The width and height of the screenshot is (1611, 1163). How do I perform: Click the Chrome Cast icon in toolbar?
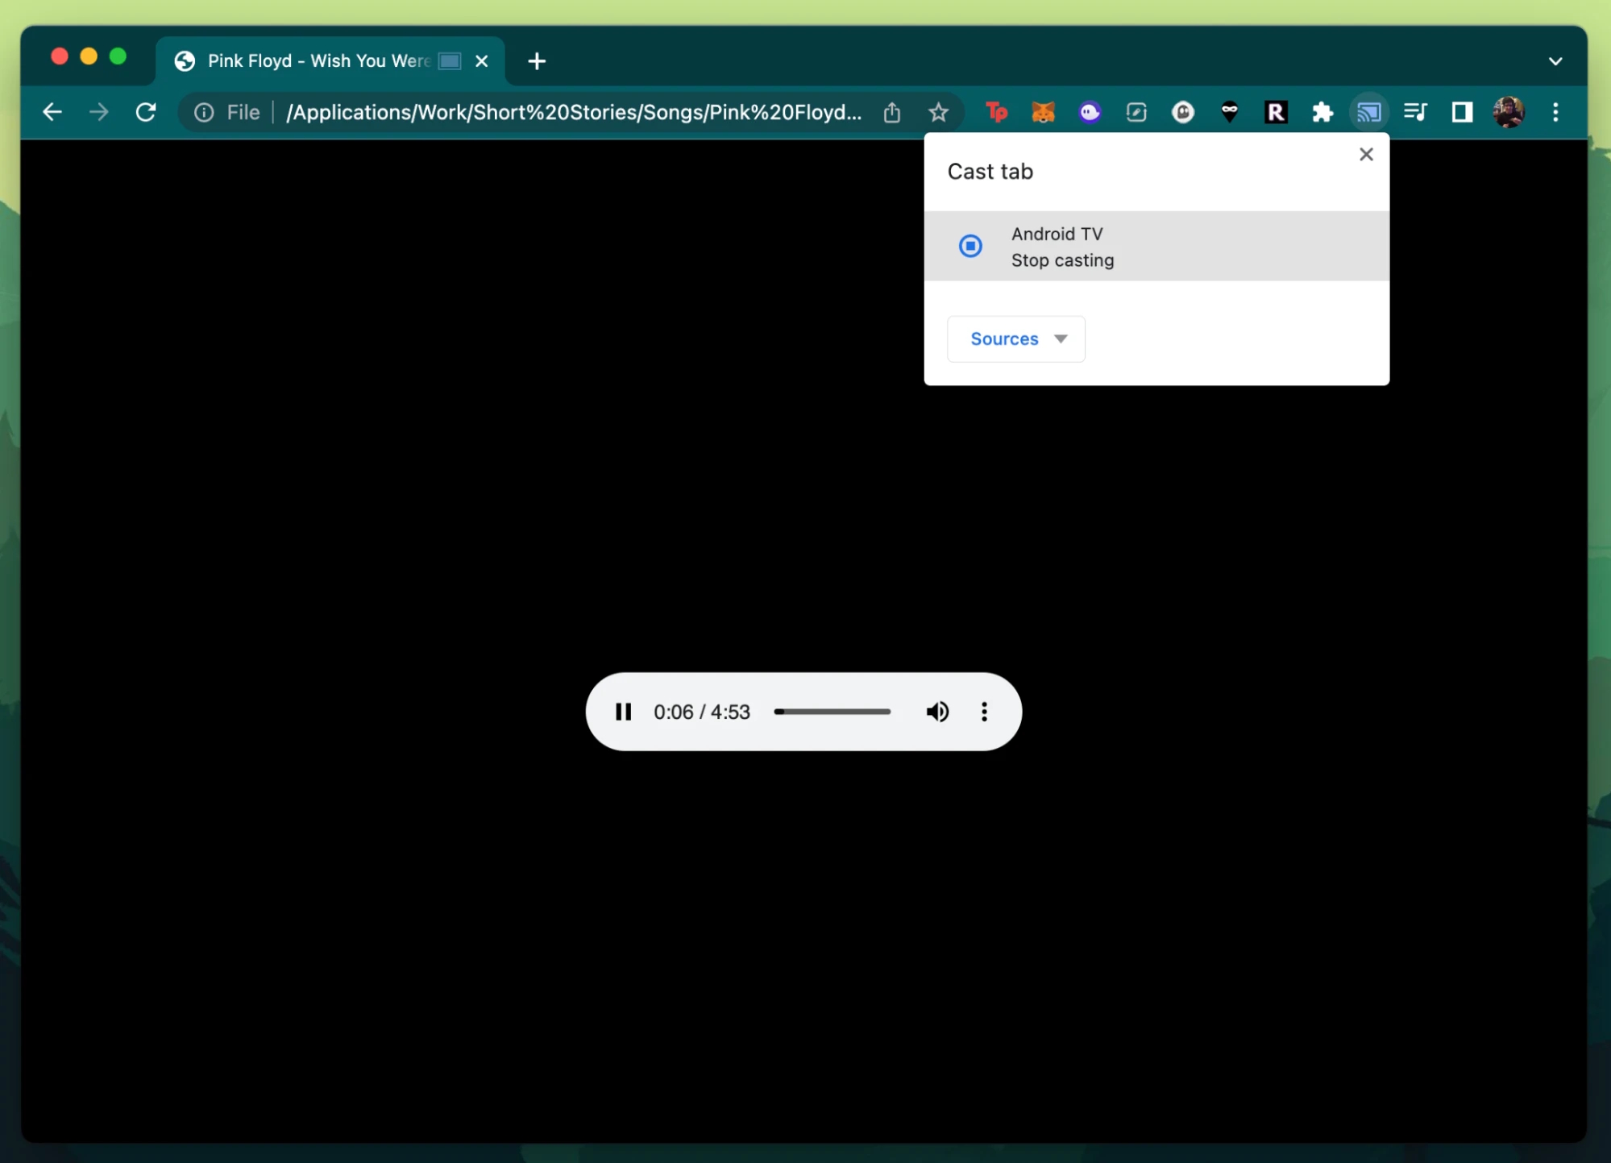[x=1369, y=112]
